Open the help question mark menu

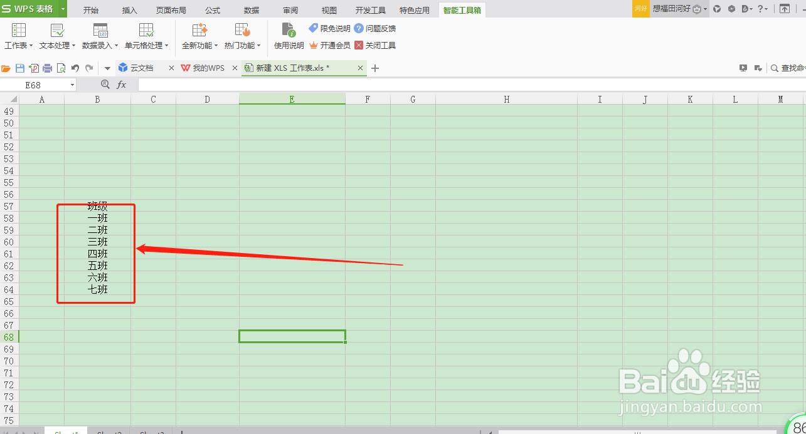tap(763, 9)
